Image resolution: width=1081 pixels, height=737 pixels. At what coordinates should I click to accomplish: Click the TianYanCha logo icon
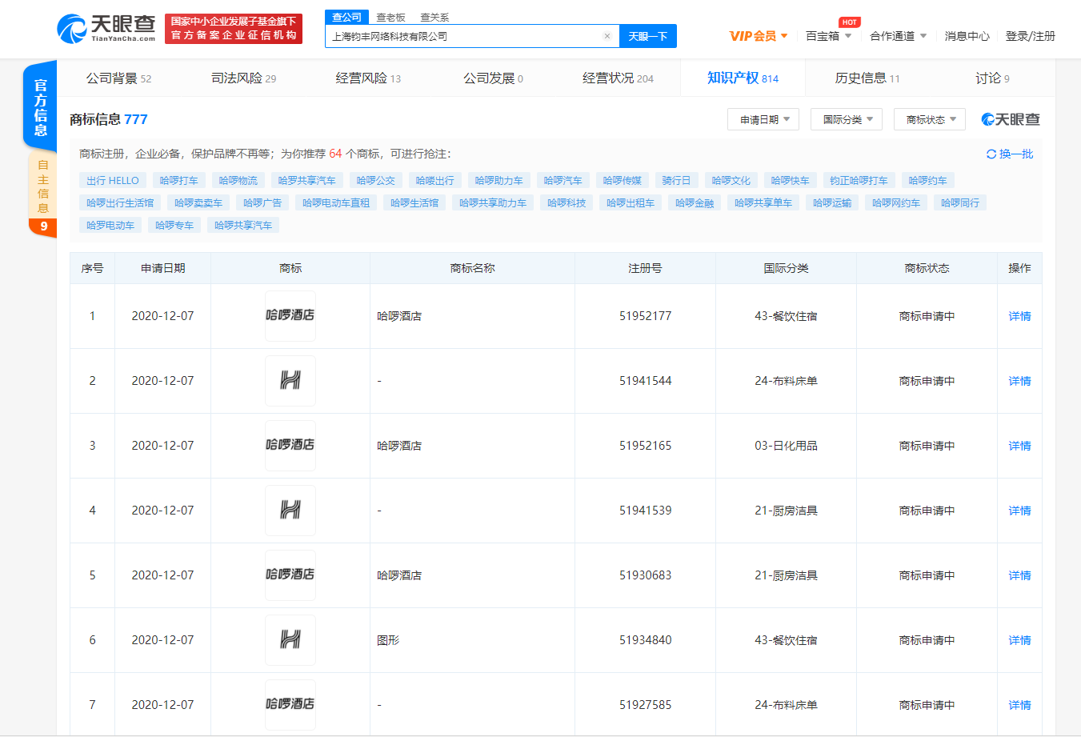tap(72, 29)
